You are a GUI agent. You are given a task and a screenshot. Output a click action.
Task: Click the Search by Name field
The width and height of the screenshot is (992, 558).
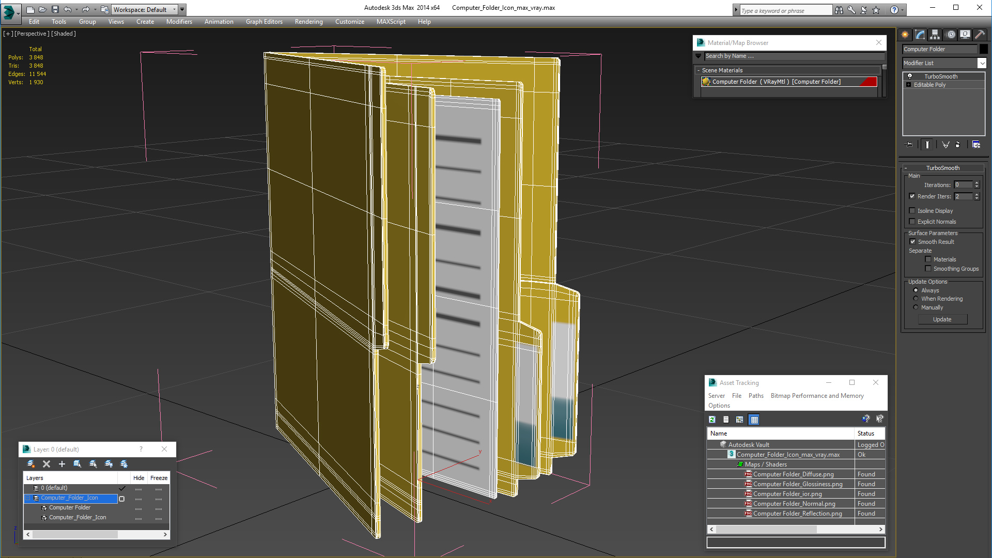[x=793, y=56]
